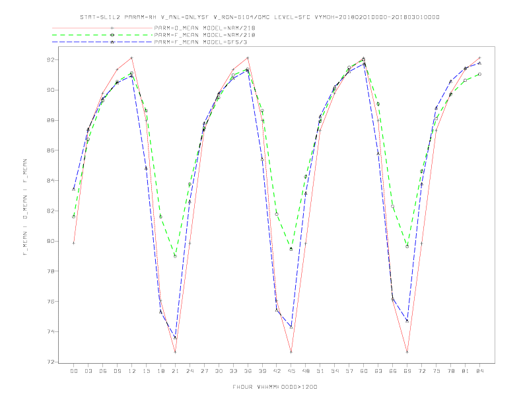This screenshot has height=404, width=523.
Task: Click STAT=SL1L2 in the chart title
Action: tap(100, 17)
